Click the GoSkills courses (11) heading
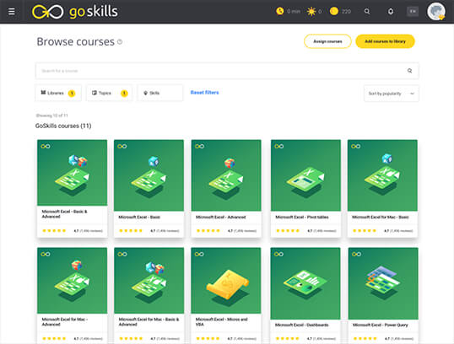The height and width of the screenshot is (344, 454). [x=63, y=126]
